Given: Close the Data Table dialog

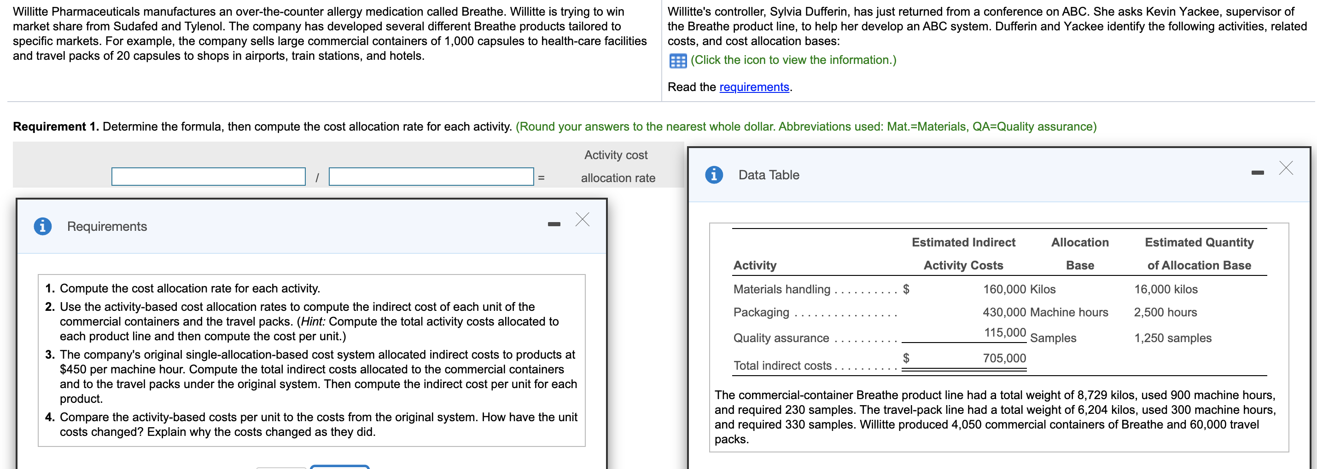Looking at the screenshot, I should pyautogui.click(x=1286, y=168).
